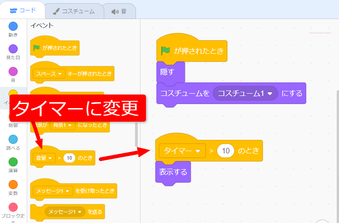Click the workspace vertical scrollbar

338,157
